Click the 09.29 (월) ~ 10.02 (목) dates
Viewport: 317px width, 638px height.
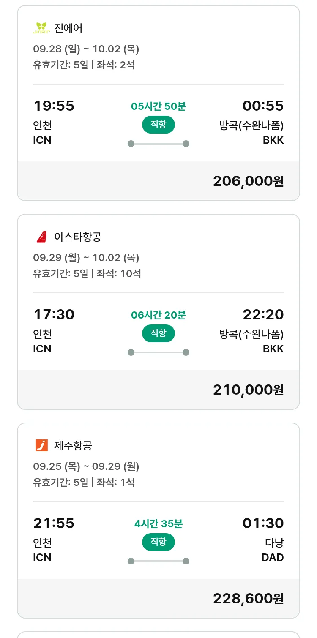[86, 258]
